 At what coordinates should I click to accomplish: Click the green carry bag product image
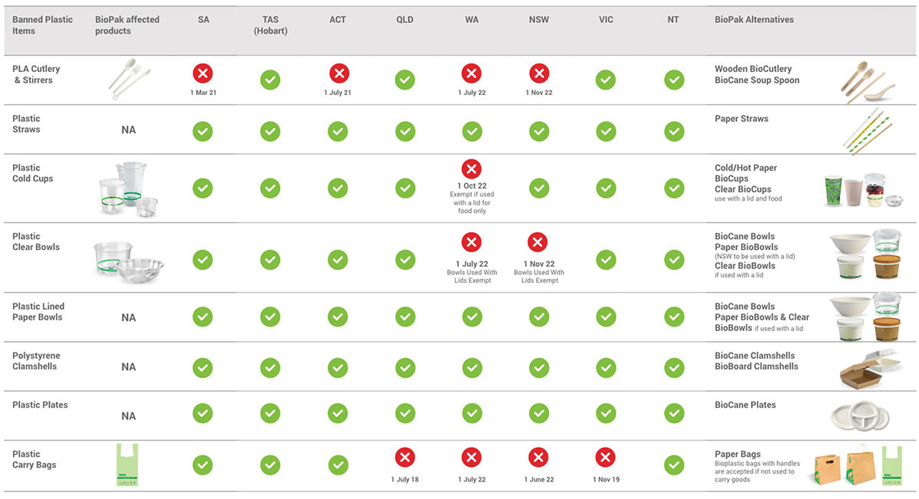pyautogui.click(x=128, y=465)
